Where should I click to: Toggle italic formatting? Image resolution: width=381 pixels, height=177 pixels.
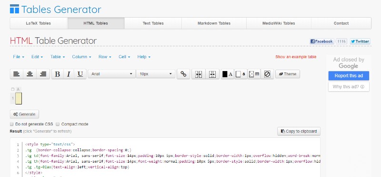[x=69, y=74]
